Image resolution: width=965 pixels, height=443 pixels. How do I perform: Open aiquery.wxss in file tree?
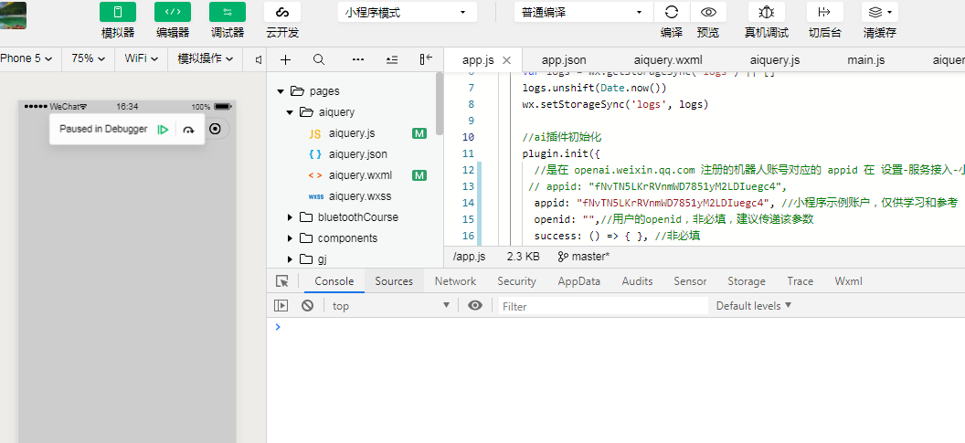click(357, 196)
